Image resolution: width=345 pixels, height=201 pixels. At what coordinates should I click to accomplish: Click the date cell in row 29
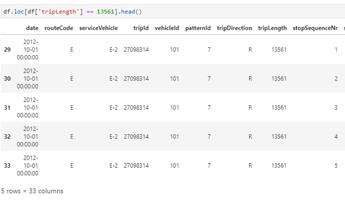pos(28,50)
